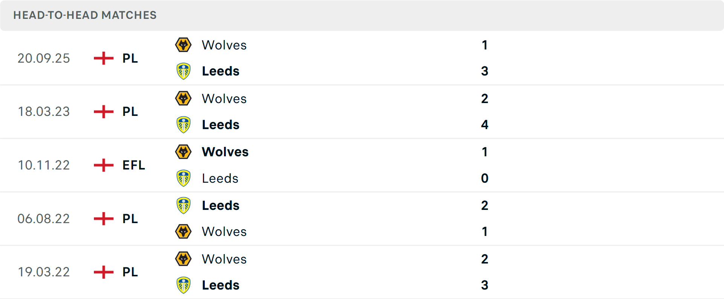Click the Wolves crest in the 20.09.25 match
Screen dimensions: 724x299
coord(184,45)
